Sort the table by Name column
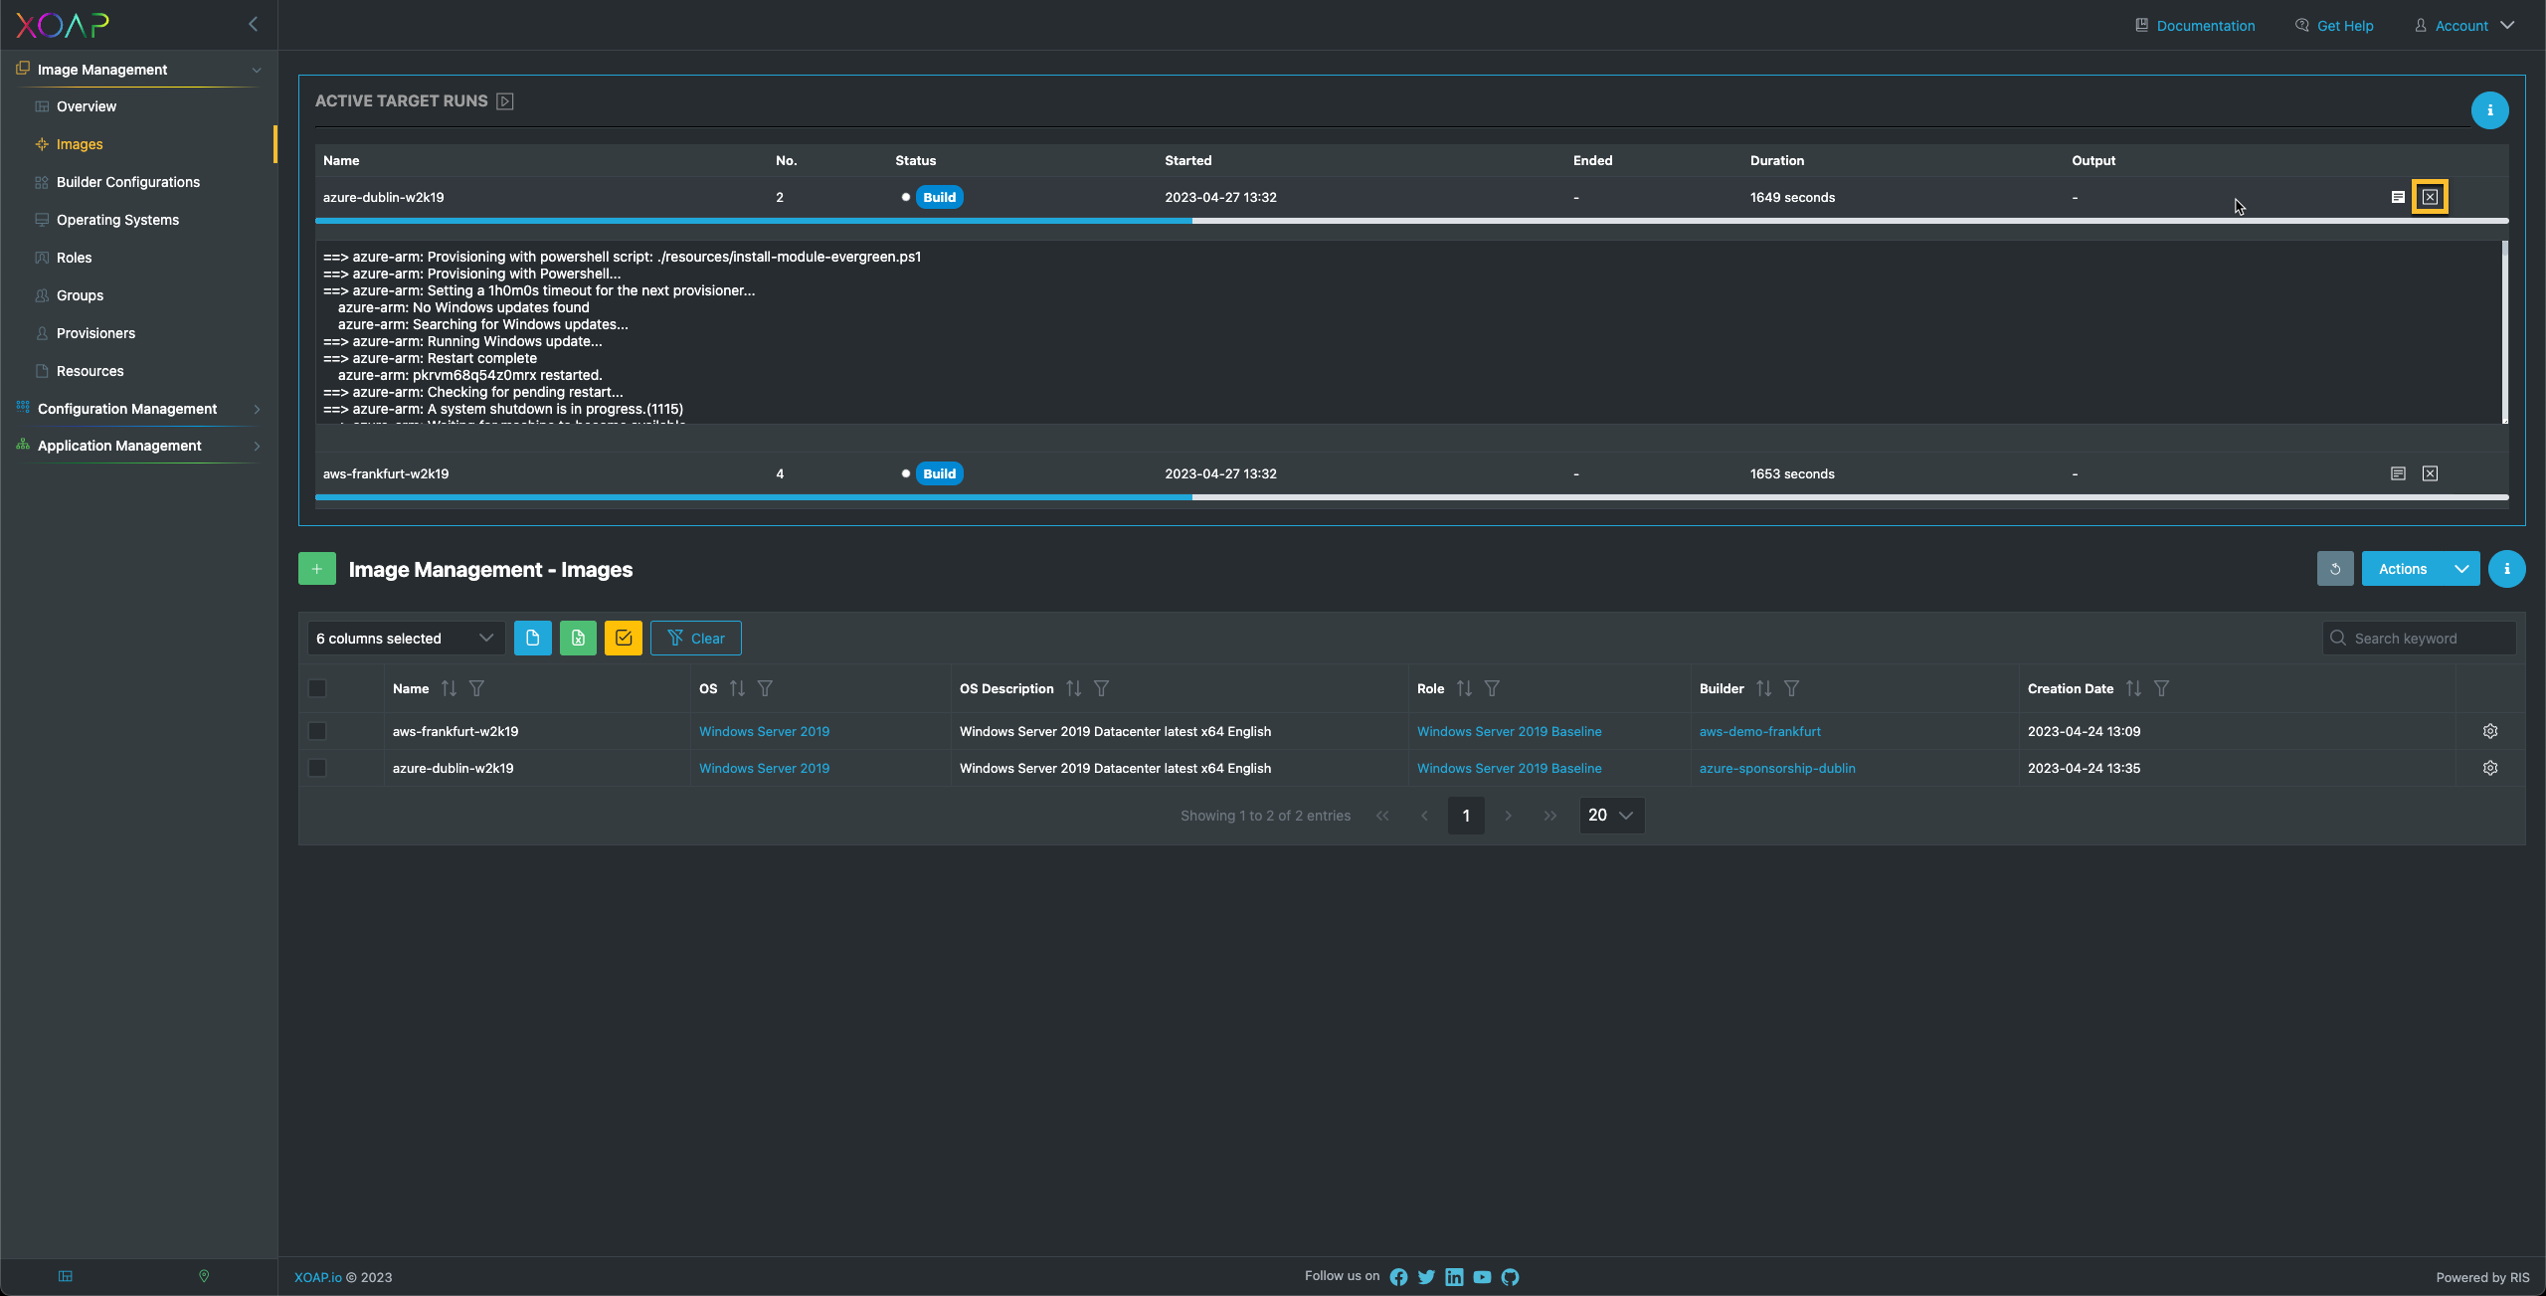Viewport: 2546px width, 1296px height. [449, 688]
